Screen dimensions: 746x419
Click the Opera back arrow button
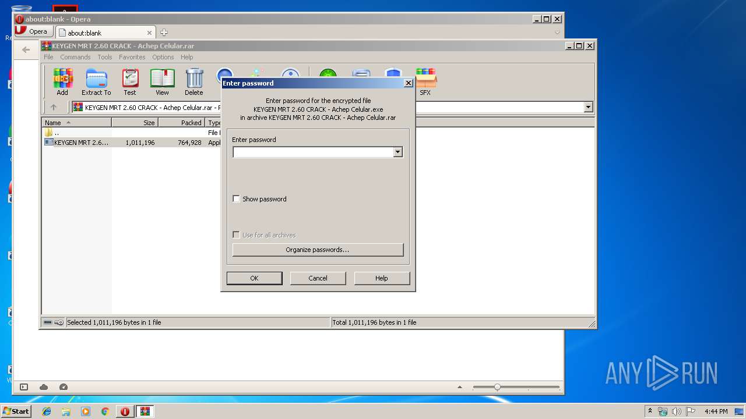[26, 49]
